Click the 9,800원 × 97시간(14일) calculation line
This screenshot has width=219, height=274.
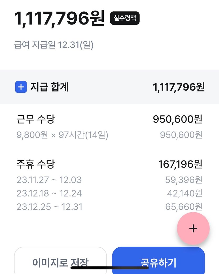(x=62, y=135)
